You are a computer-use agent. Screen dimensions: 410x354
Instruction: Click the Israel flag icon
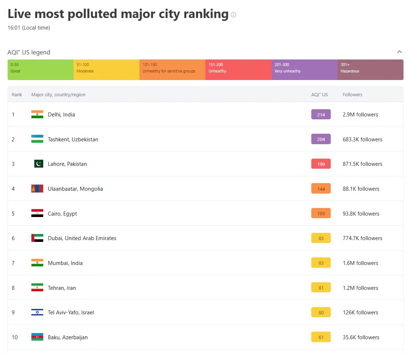tap(37, 312)
